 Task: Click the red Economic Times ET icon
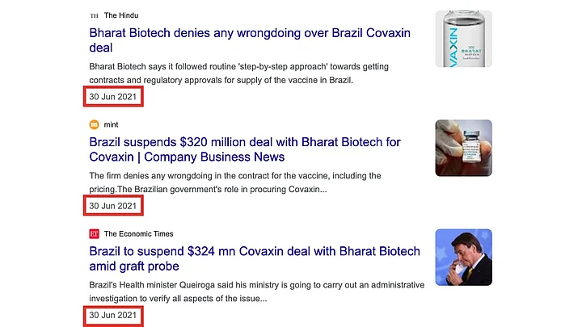94,234
